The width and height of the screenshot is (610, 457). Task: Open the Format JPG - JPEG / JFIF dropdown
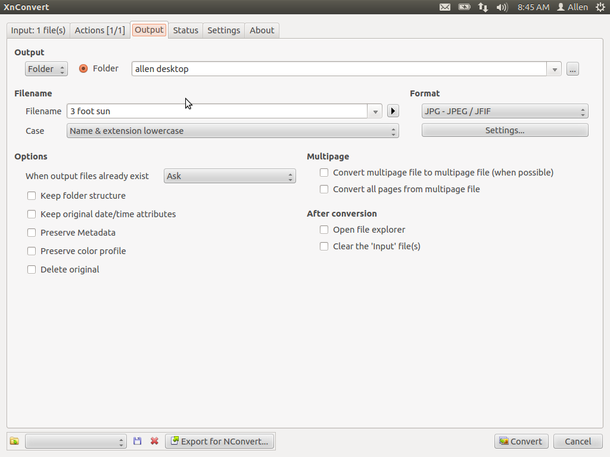pos(505,111)
